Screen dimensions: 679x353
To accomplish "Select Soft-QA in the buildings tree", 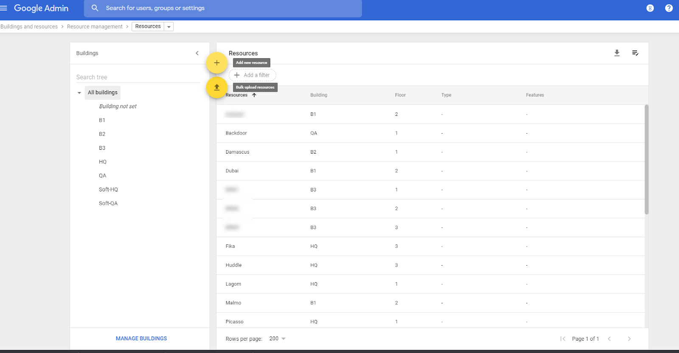I will (x=108, y=203).
